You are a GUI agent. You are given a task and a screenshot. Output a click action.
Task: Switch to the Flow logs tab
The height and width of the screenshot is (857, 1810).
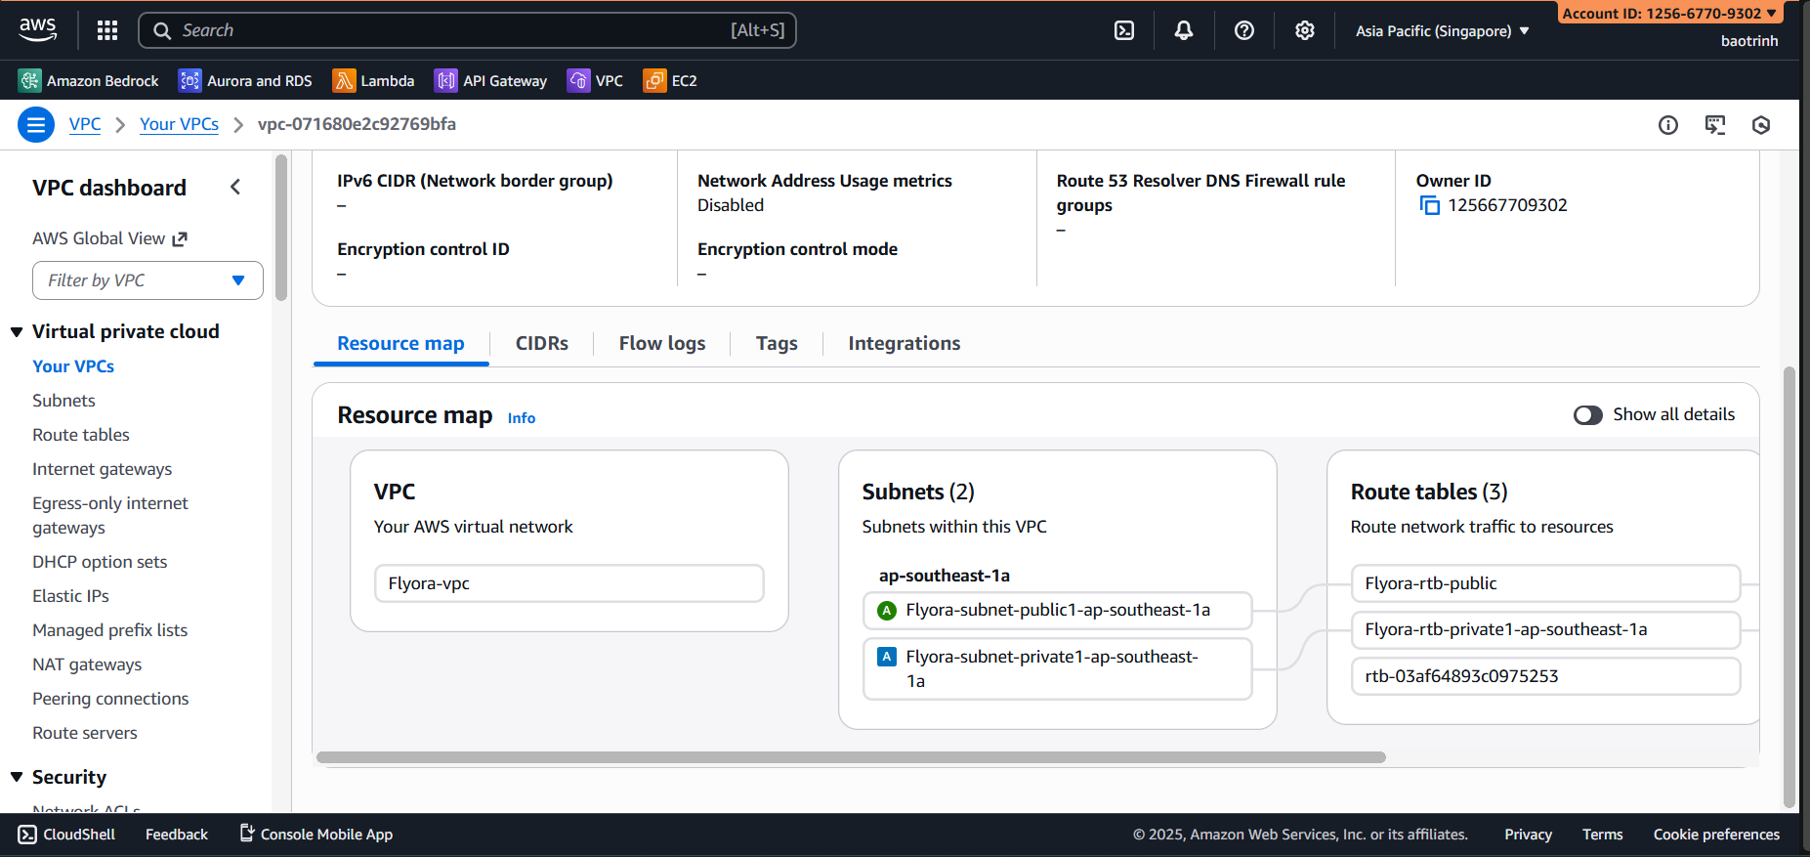pos(661,344)
